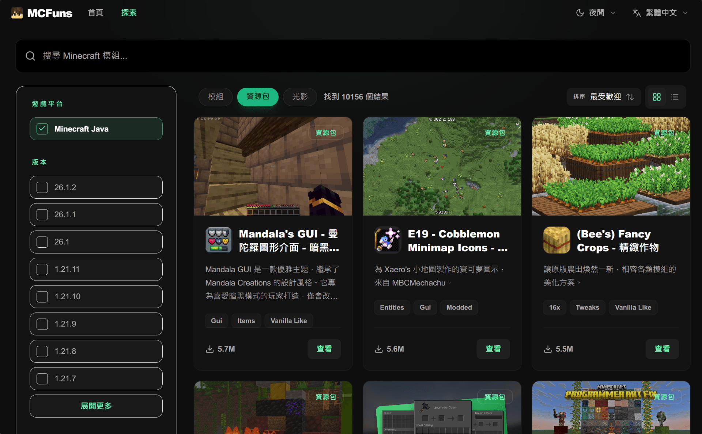Select the 資源包 tab
Screen dimensions: 702x434
coord(258,97)
